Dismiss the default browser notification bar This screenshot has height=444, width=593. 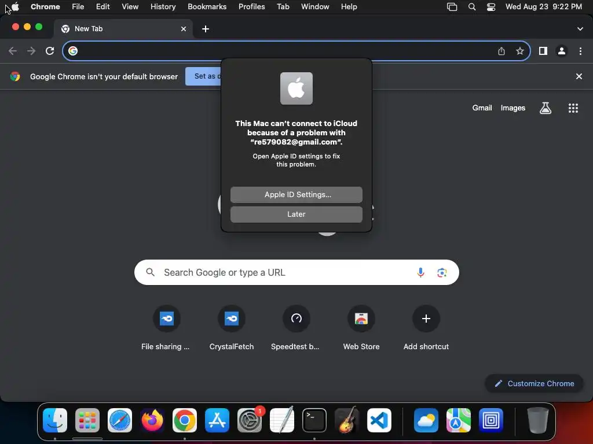[579, 76]
